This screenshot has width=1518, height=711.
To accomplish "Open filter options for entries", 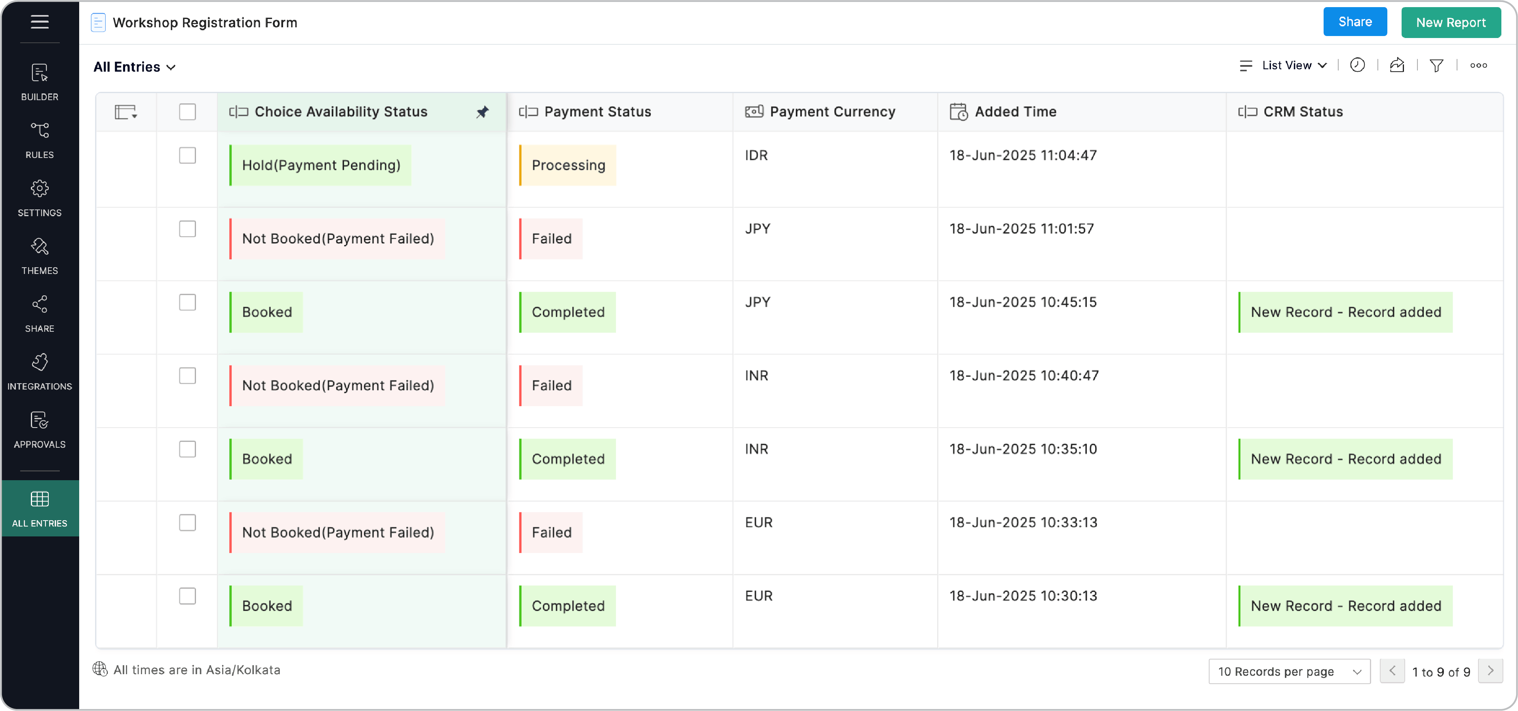I will coord(1436,65).
